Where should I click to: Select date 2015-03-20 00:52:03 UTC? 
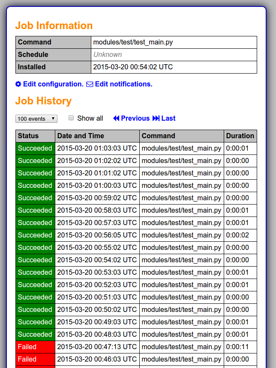pos(97,285)
